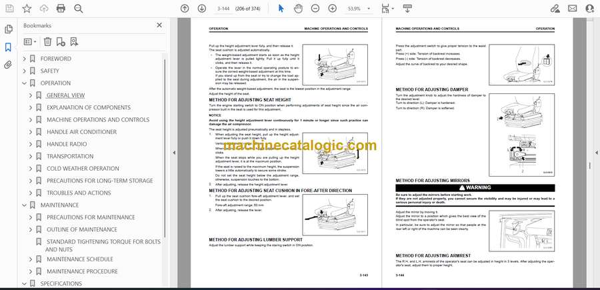Toggle the bookmarks panel icon
The width and height of the screenshot is (600, 290).
coord(8,47)
